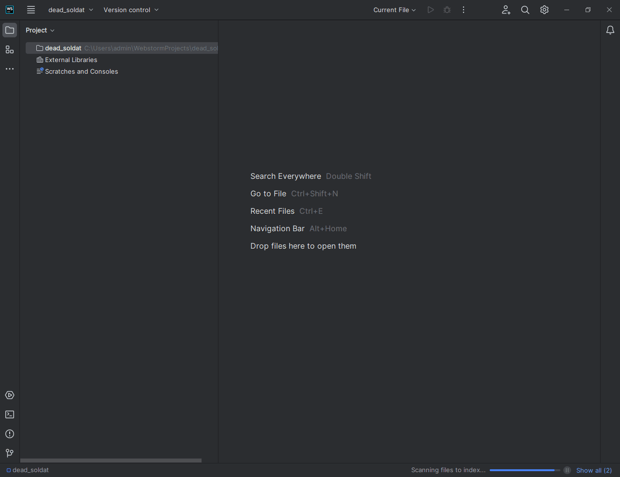Image resolution: width=620 pixels, height=477 pixels.
Task: Open the main hamburger menu
Action: tap(31, 10)
